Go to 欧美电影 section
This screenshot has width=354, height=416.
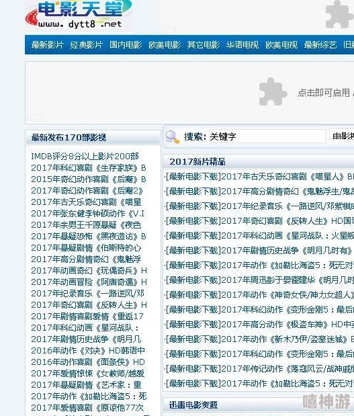165,45
